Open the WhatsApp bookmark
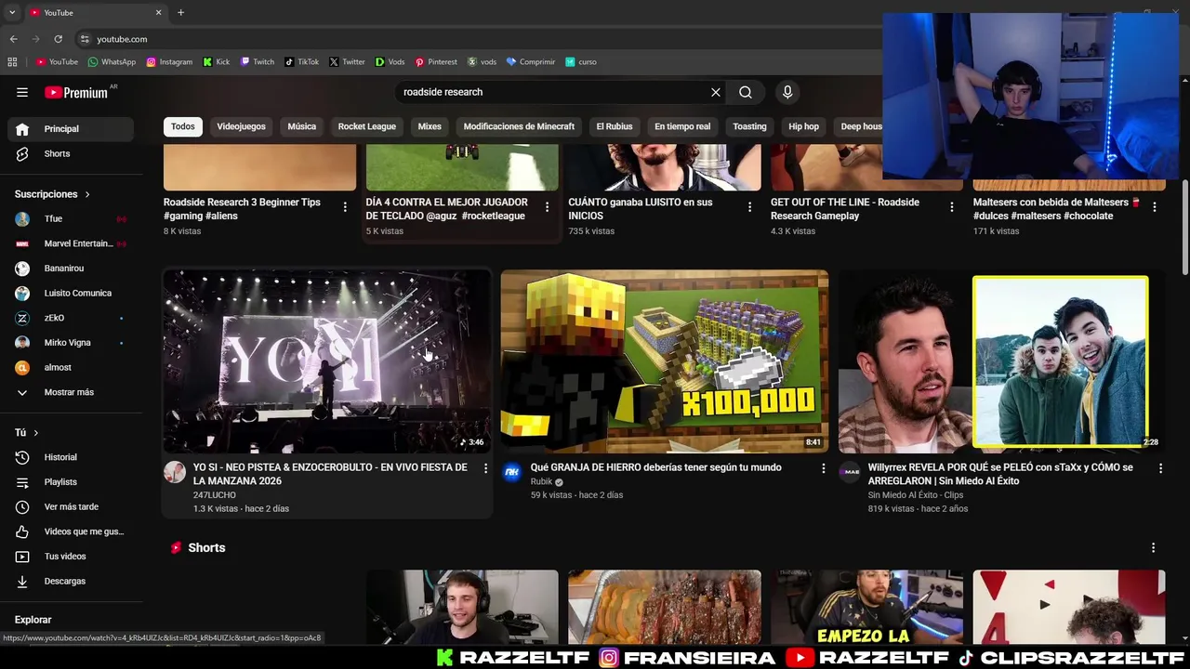Viewport: 1190px width, 669px height. pyautogui.click(x=112, y=62)
